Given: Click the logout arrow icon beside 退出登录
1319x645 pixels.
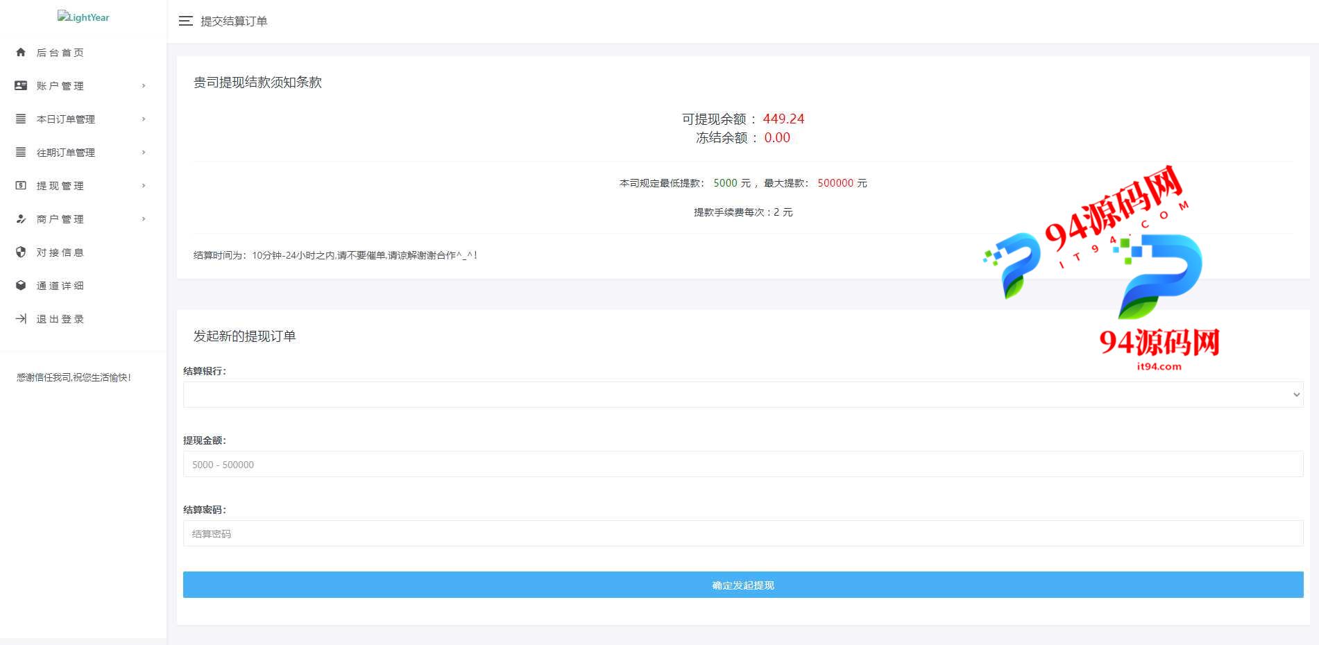Looking at the screenshot, I should pos(21,318).
